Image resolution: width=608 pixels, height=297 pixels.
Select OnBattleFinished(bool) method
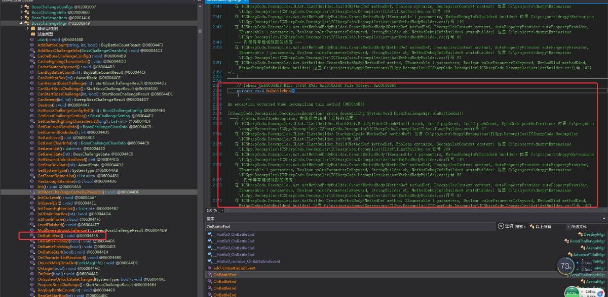76,241
